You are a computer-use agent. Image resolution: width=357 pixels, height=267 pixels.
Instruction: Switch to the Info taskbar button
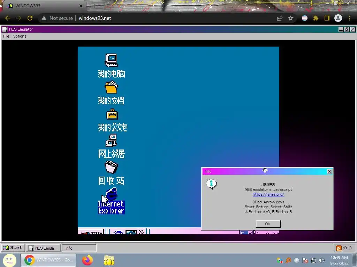point(79,248)
